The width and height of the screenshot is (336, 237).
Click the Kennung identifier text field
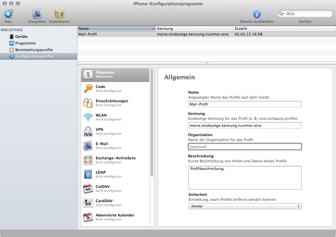pos(245,125)
